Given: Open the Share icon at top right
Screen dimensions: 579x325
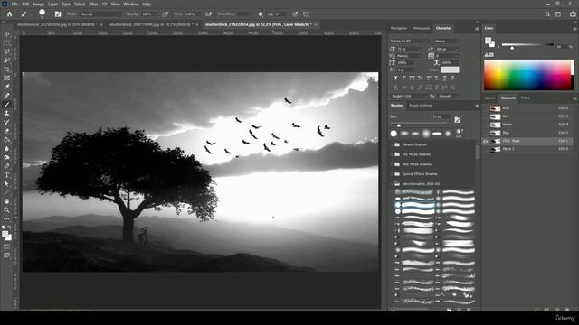Looking at the screenshot, I should point(573,14).
